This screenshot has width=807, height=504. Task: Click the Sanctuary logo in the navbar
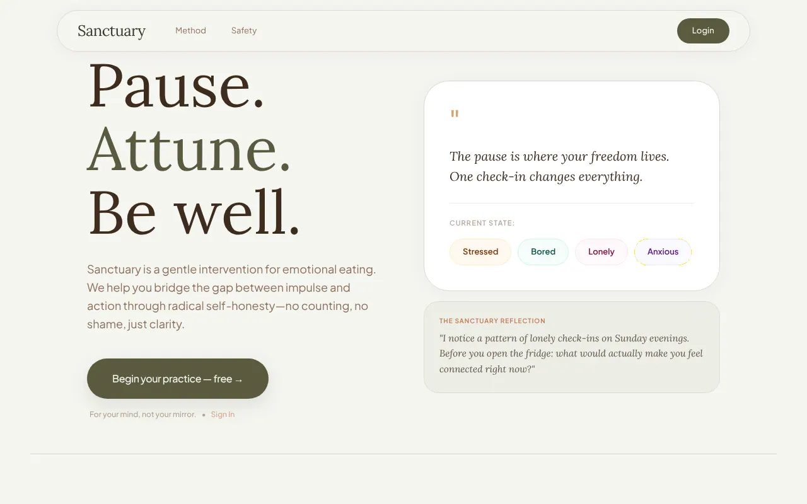click(112, 30)
